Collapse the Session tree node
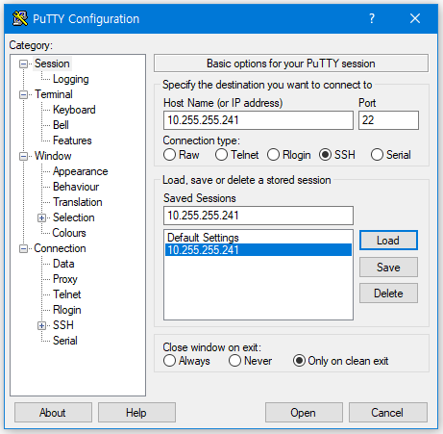This screenshot has height=434, width=443. 23,64
